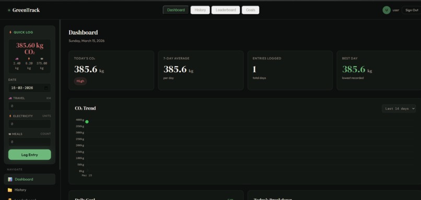421x200 pixels.
Task: Click the lightning icon above 8.20 kg
Action: tap(29, 59)
